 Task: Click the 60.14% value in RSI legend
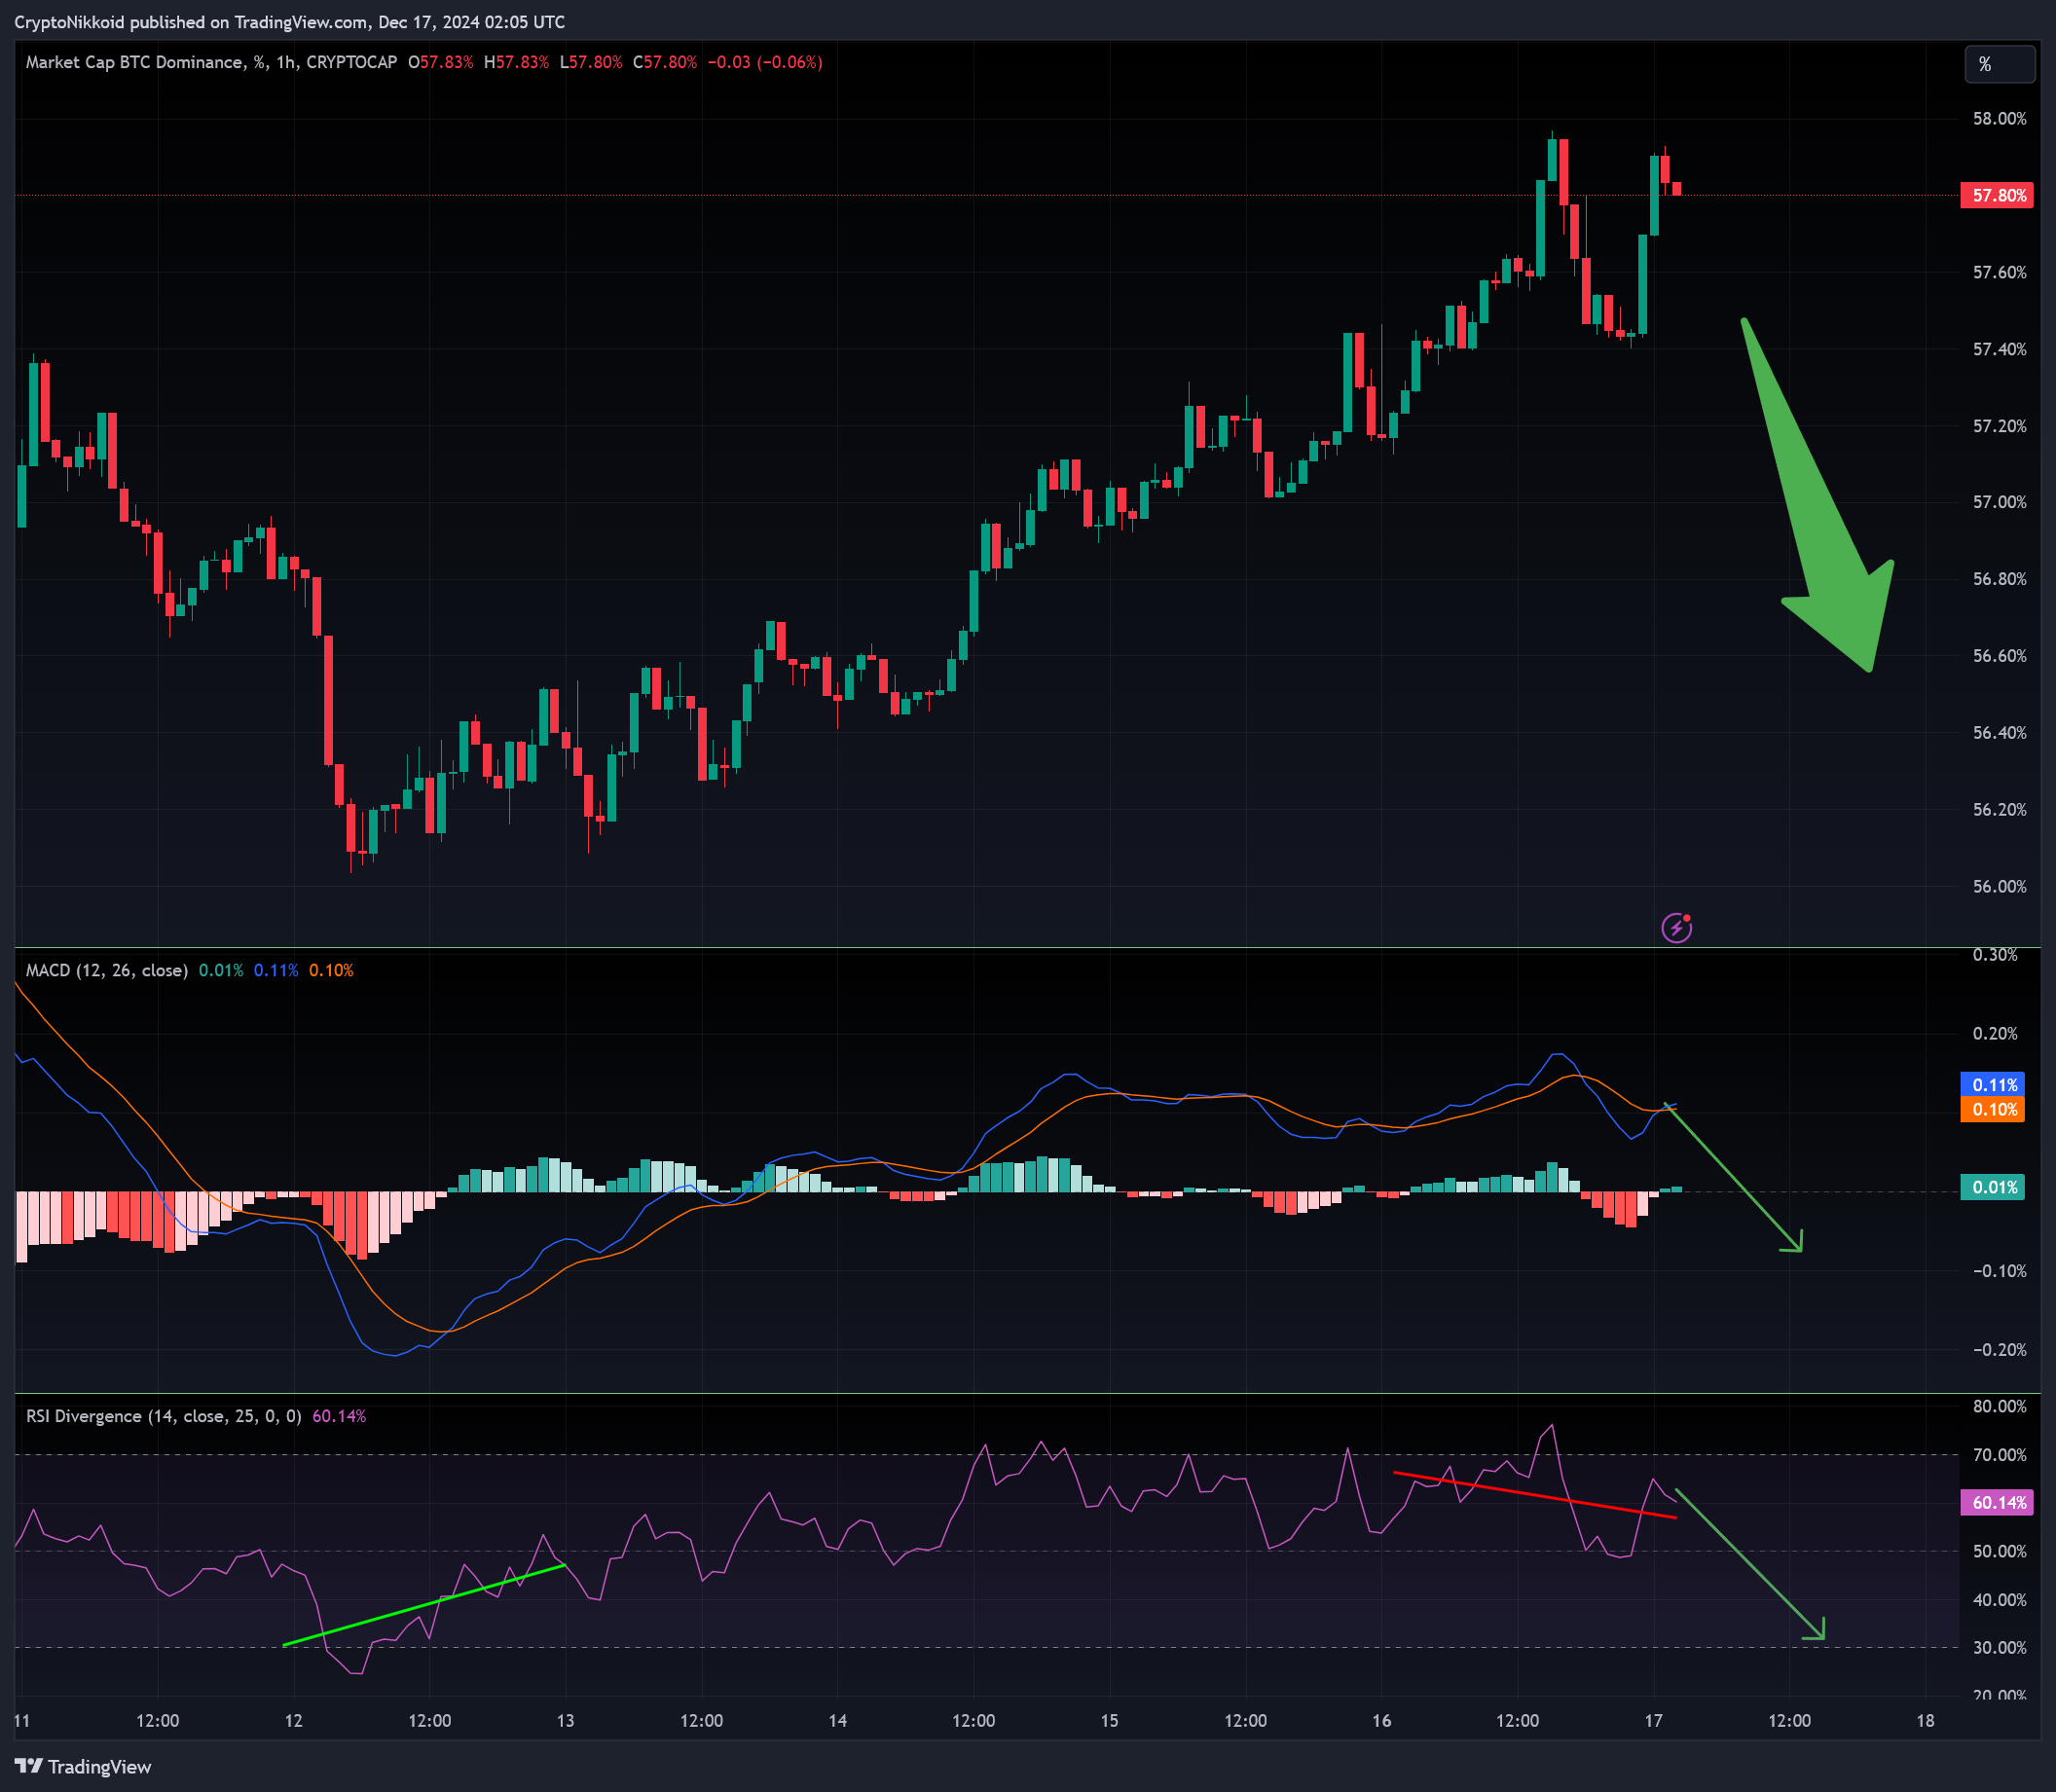339,1416
